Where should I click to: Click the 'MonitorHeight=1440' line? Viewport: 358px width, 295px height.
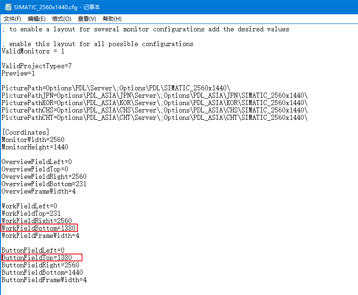pyautogui.click(x=35, y=147)
